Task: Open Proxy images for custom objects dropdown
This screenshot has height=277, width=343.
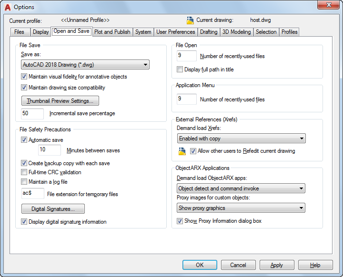Action: click(241, 208)
